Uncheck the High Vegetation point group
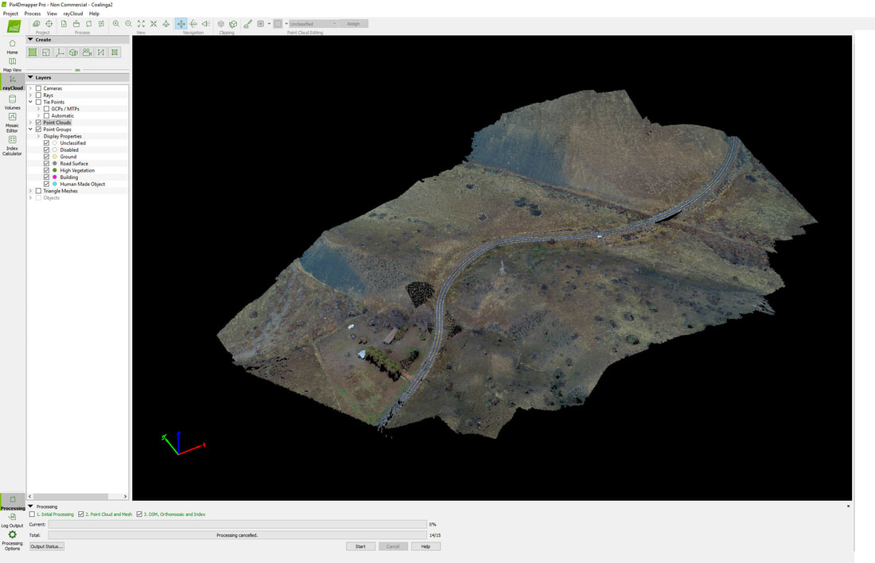875x563 pixels. pyautogui.click(x=46, y=170)
